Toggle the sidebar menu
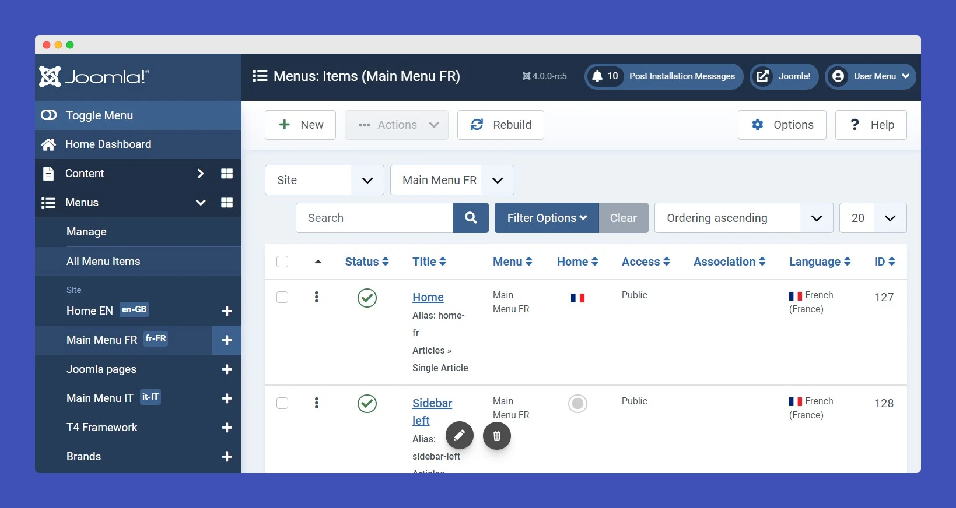 138,115
